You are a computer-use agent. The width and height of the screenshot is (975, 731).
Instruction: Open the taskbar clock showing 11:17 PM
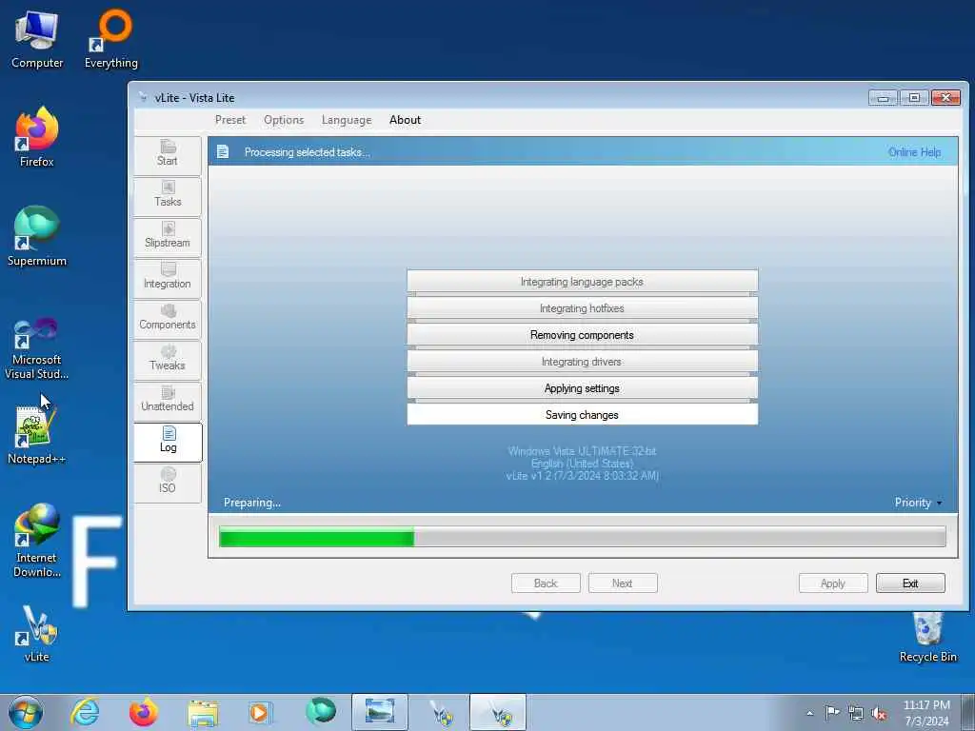click(x=926, y=713)
